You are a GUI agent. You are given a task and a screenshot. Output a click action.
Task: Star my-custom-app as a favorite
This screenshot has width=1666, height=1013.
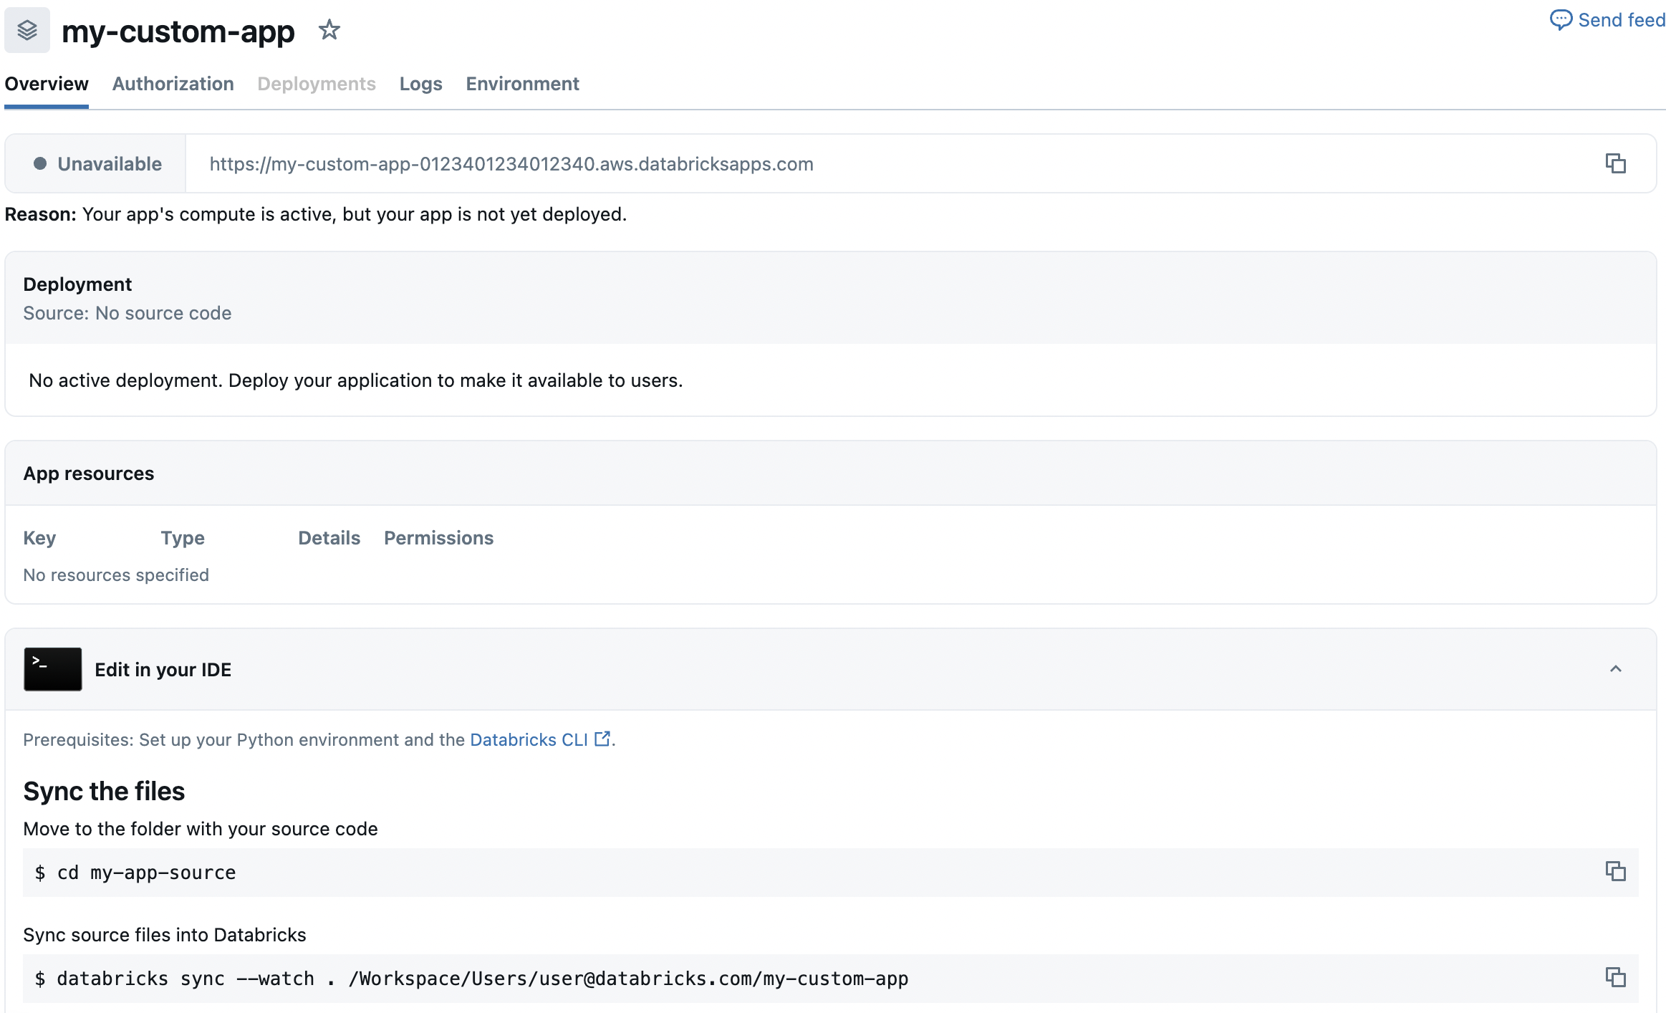click(x=329, y=30)
